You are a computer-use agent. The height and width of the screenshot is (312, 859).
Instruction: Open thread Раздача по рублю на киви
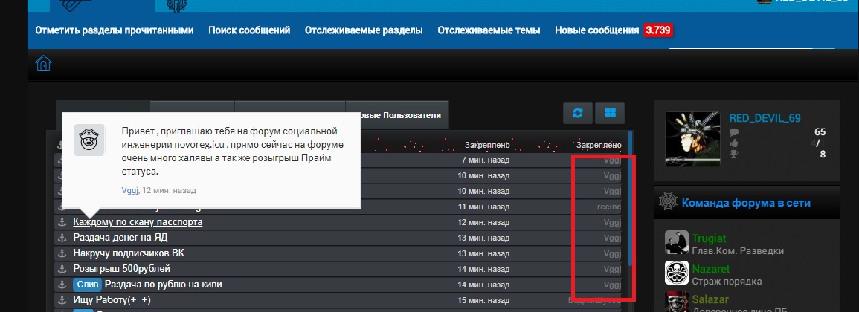coord(164,285)
